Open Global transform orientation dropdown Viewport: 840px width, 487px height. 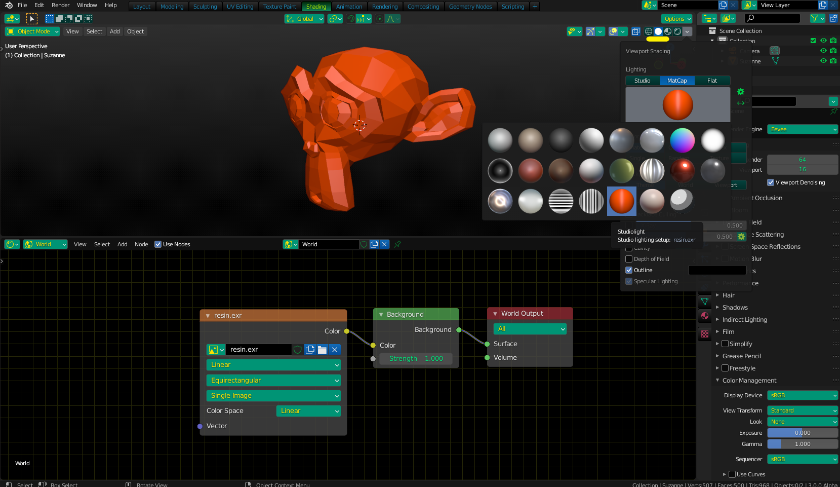point(304,19)
